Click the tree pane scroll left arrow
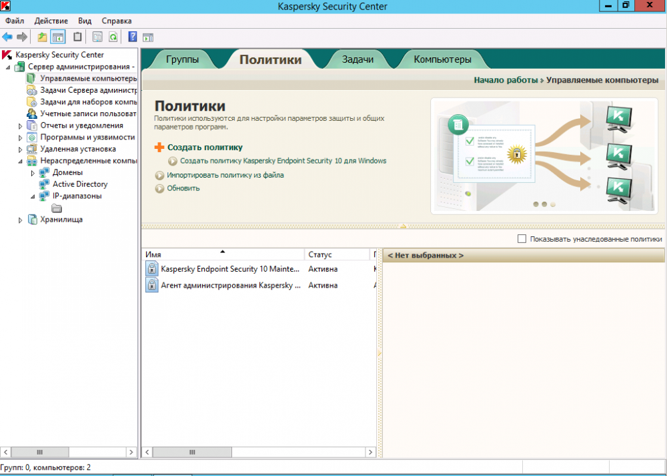 tap(5, 452)
